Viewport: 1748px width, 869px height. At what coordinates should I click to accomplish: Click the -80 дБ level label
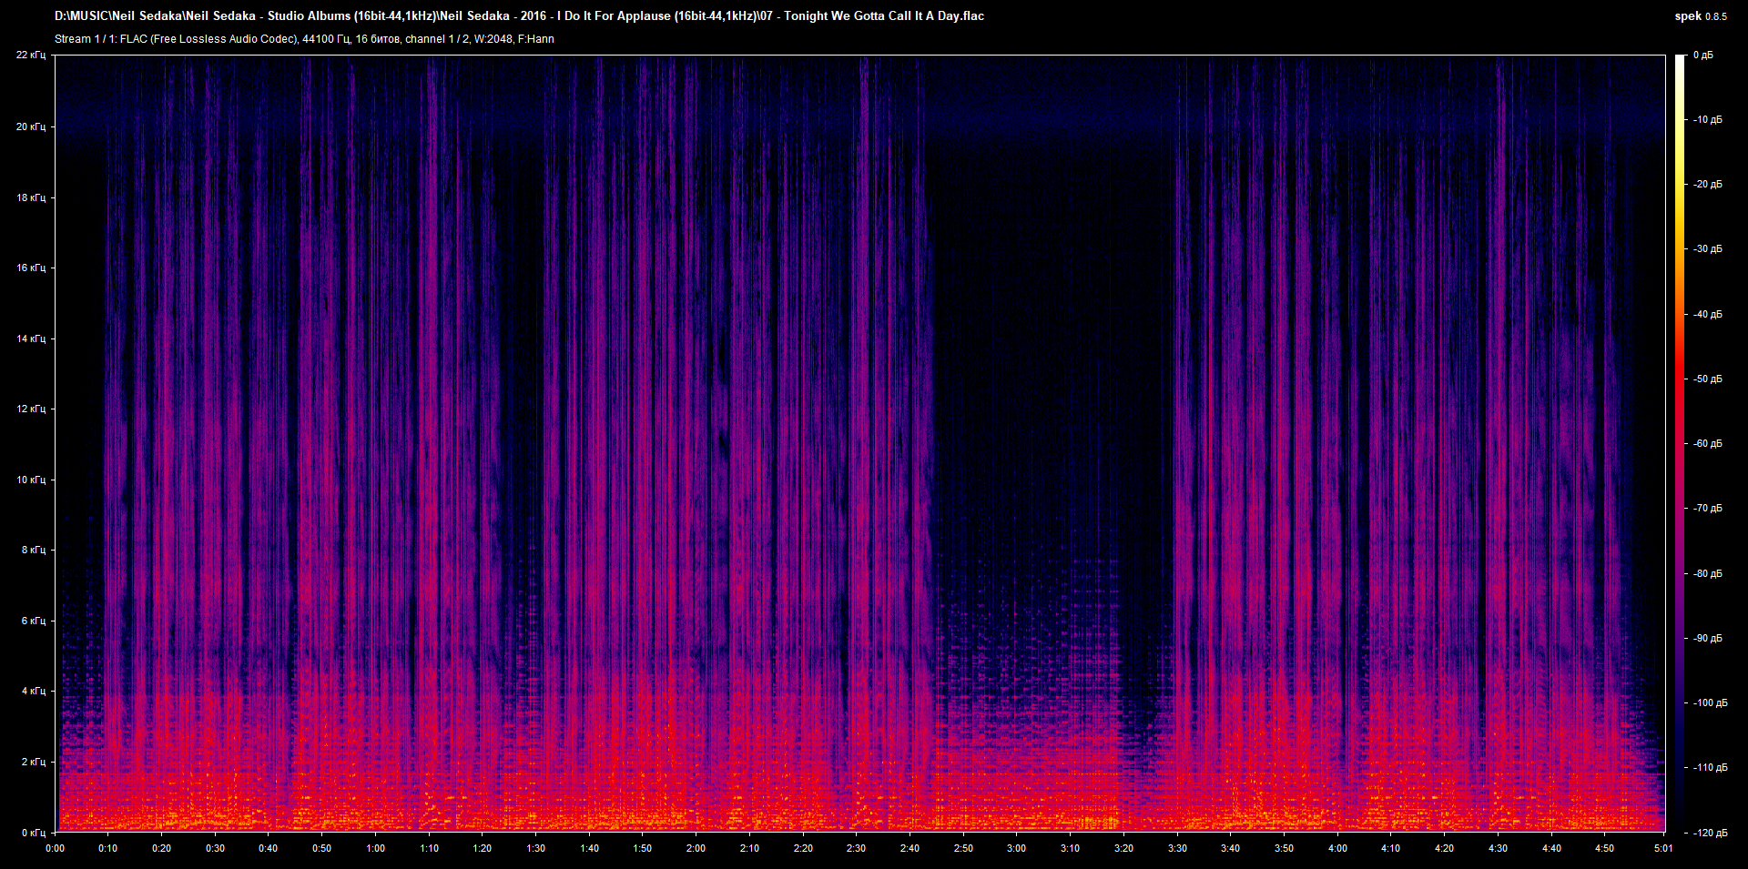coord(1707,573)
